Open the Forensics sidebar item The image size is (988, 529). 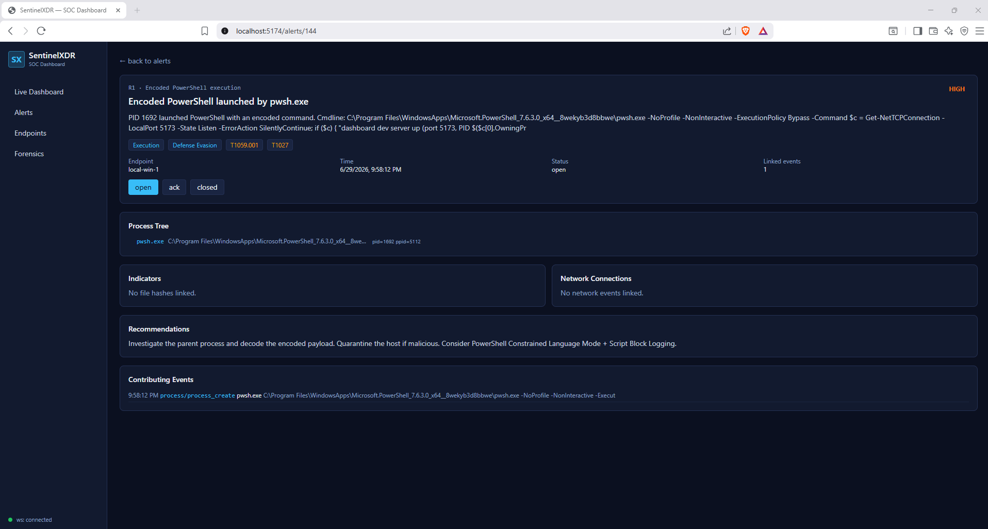click(29, 154)
